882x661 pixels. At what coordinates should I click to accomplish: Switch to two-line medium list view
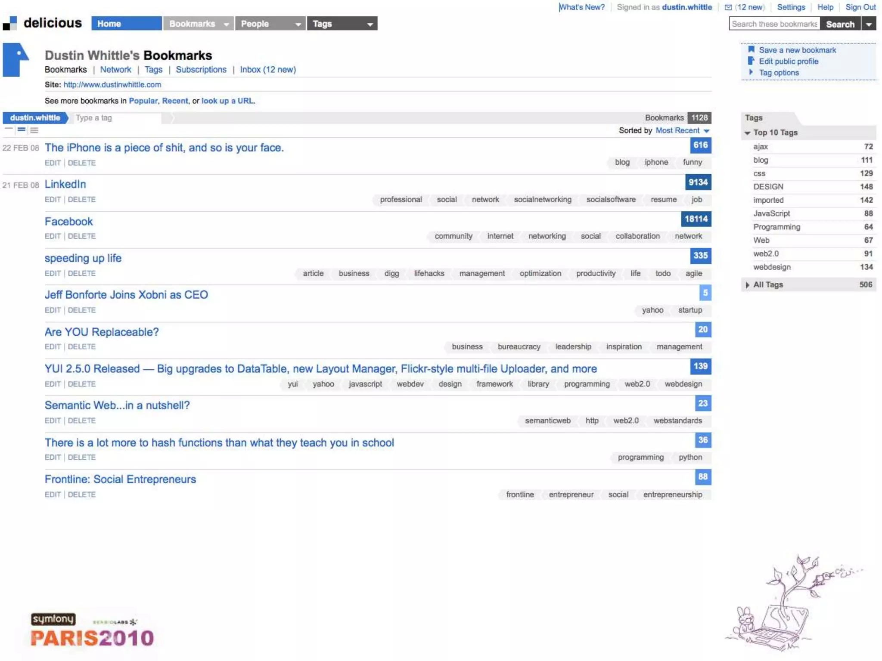pyautogui.click(x=22, y=130)
